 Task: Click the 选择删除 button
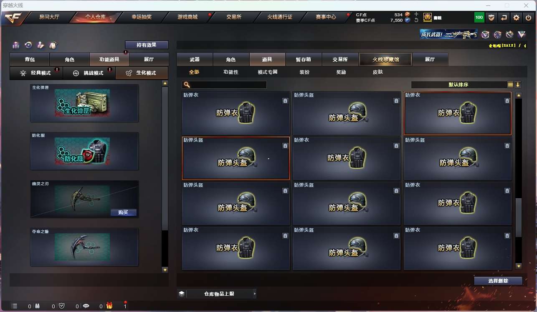point(498,281)
